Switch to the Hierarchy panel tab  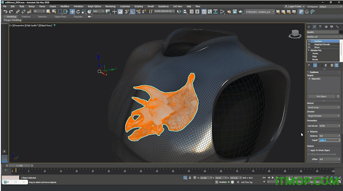point(320,27)
